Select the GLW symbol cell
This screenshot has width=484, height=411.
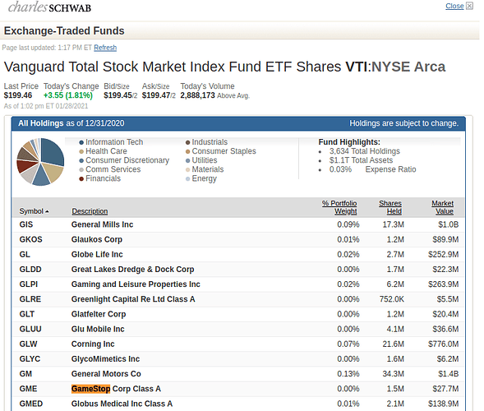pyautogui.click(x=28, y=344)
